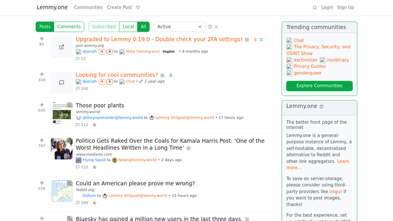Open external link icon of Lemmy 0.19.0 post
This screenshot has width=393, height=221.
[62, 47]
